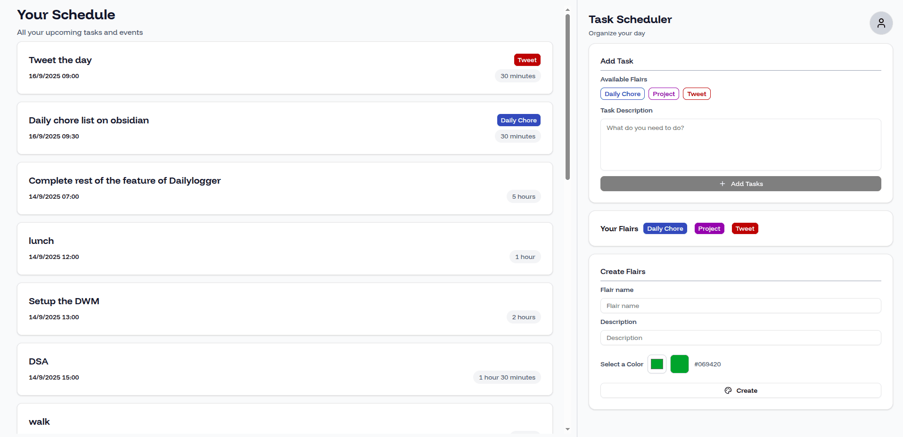Click the Tweet badge in Your Flairs
The width and height of the screenshot is (903, 437).
coord(745,228)
